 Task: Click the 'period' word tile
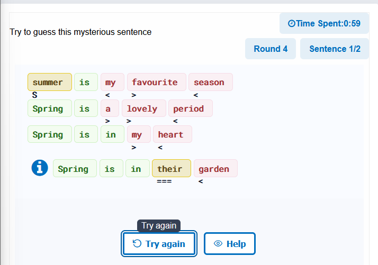(191, 108)
